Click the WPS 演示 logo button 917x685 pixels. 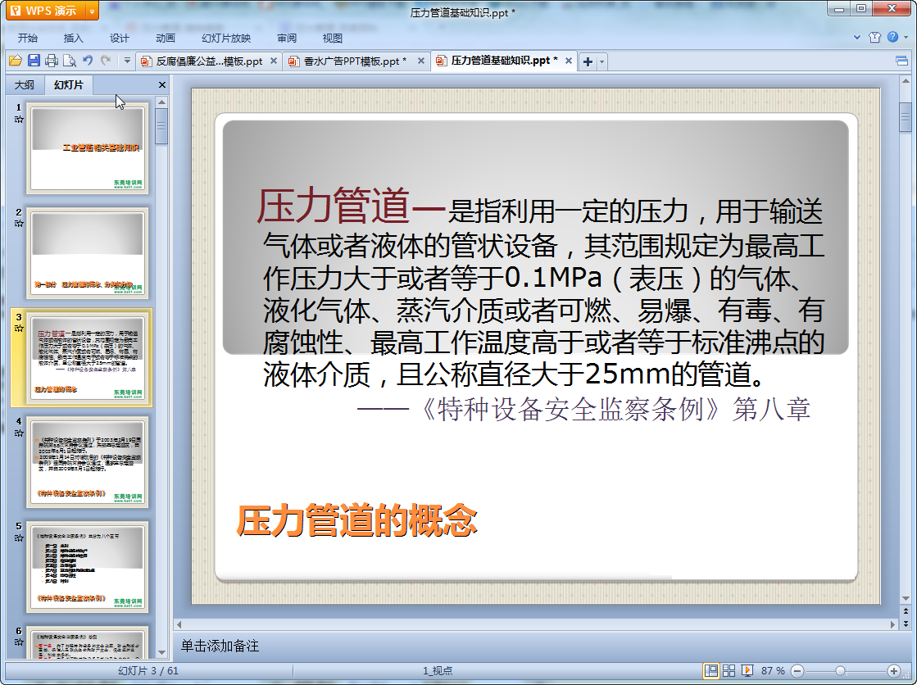click(x=46, y=11)
